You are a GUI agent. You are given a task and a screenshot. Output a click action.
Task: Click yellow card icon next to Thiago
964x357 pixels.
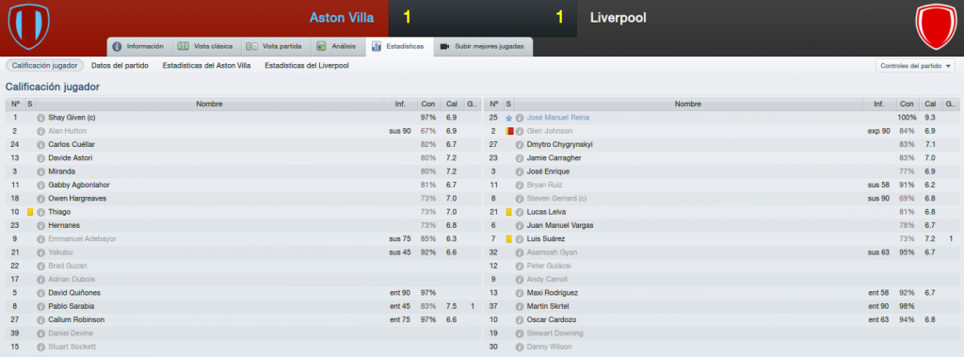pos(30,212)
